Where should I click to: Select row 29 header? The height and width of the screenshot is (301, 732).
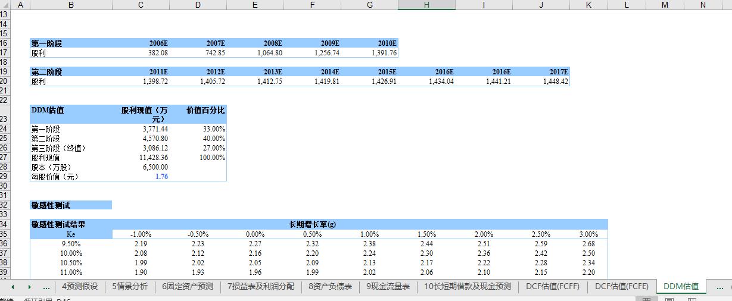(5, 176)
